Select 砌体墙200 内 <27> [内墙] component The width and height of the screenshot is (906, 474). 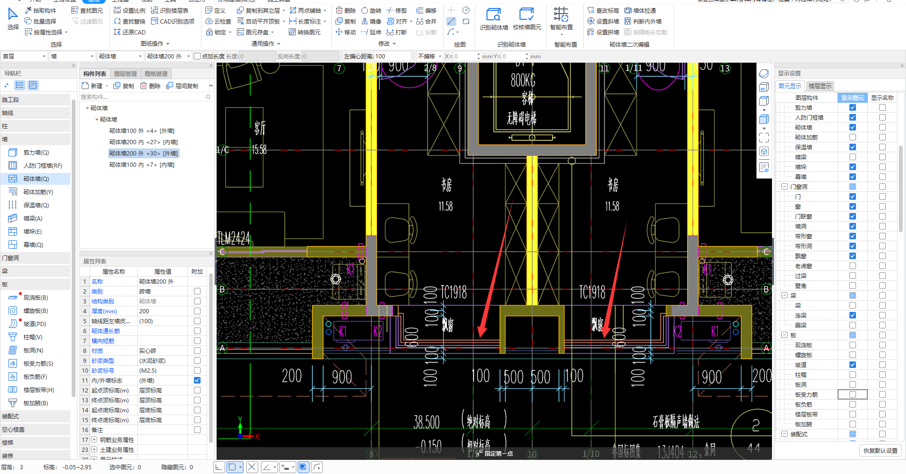(x=143, y=142)
